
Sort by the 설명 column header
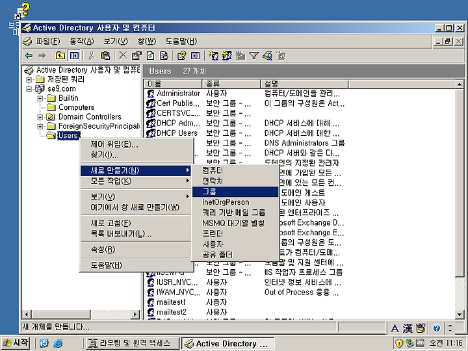coord(304,84)
